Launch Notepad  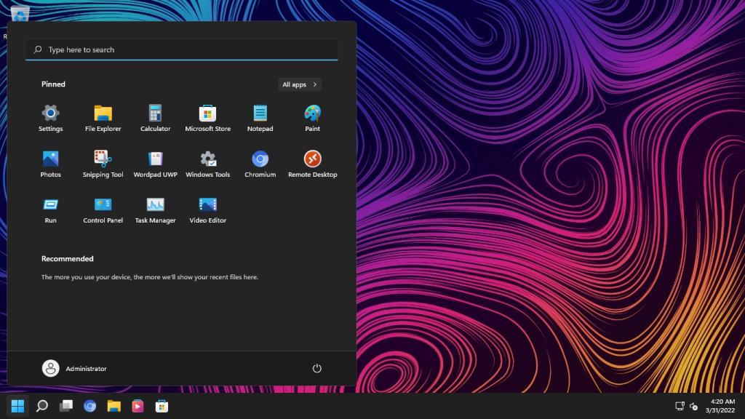[x=260, y=116]
